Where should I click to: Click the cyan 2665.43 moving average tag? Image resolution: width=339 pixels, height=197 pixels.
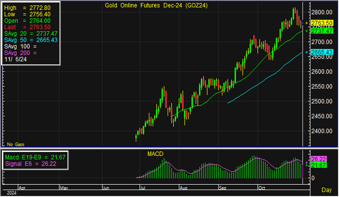(322, 52)
